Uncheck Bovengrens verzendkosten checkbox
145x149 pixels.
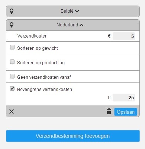click(x=12, y=88)
